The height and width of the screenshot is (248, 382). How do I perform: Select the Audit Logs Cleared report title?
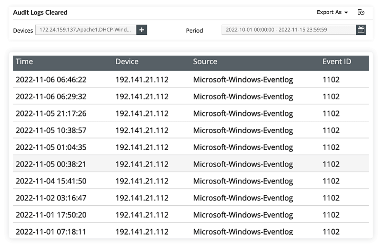40,12
